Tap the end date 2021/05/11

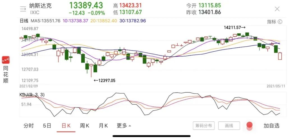(x=276, y=86)
